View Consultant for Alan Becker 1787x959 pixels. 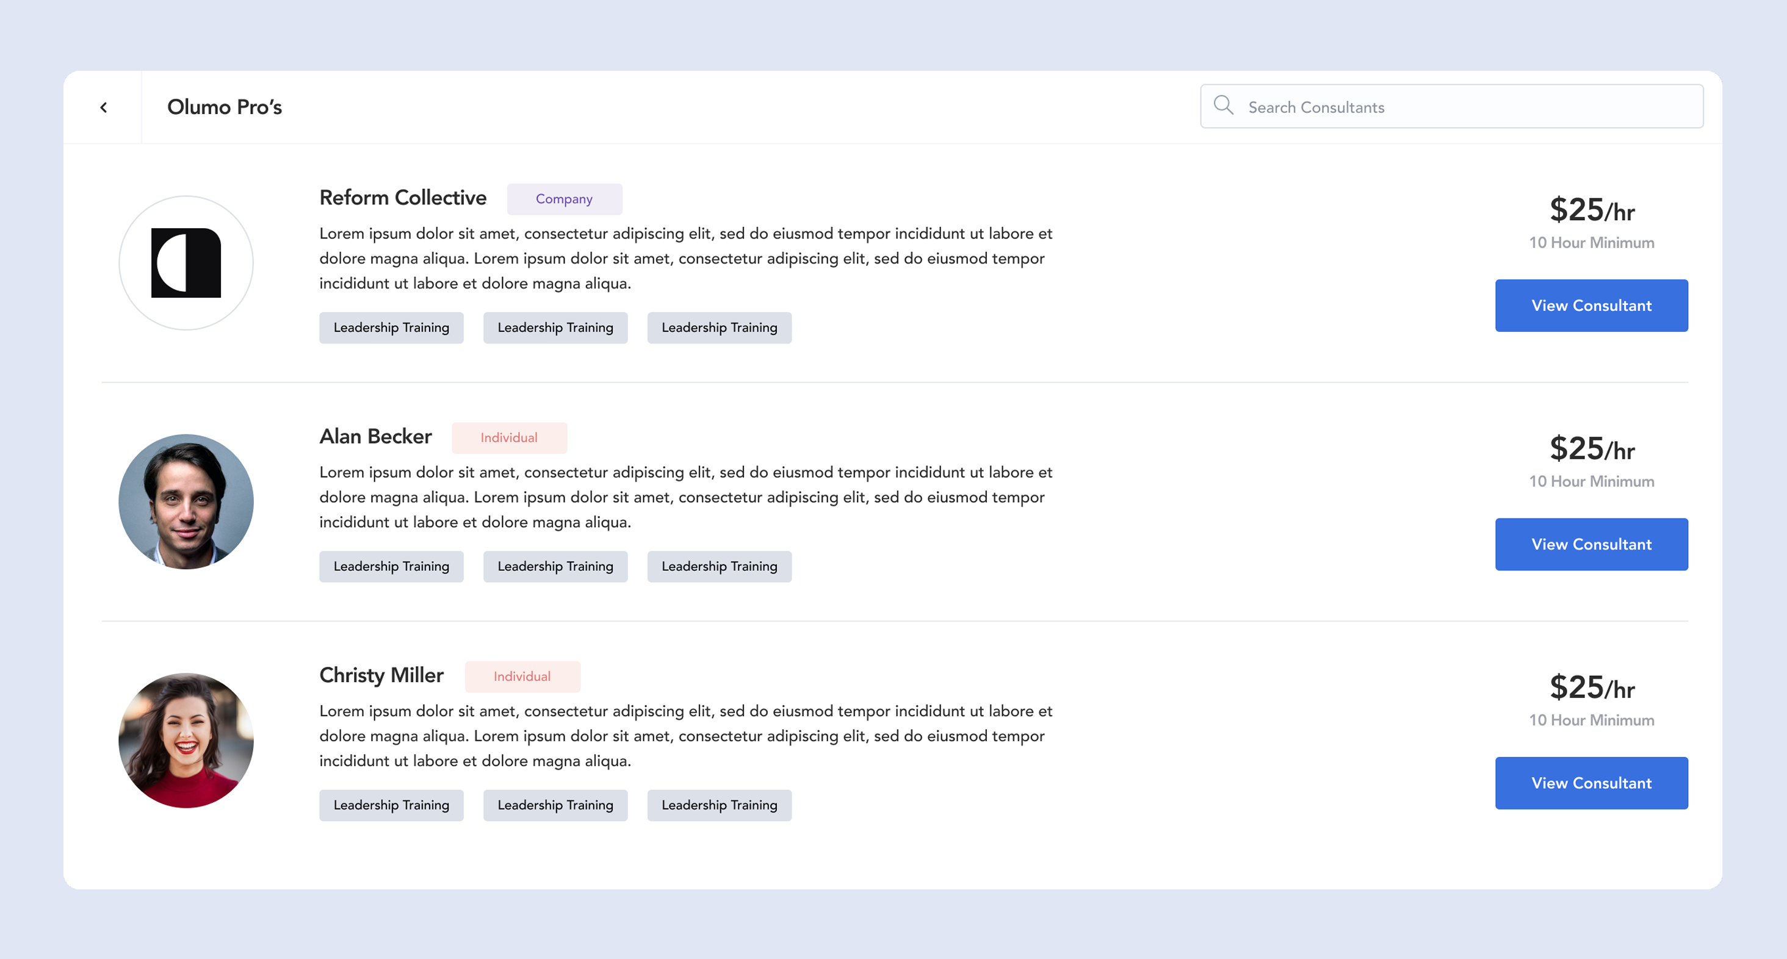point(1590,544)
